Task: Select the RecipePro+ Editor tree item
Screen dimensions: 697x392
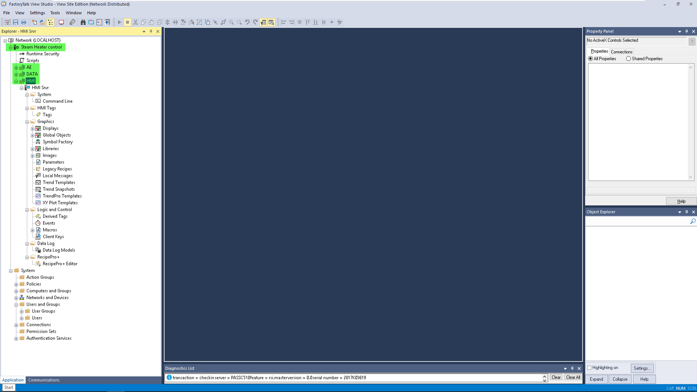Action: pyautogui.click(x=60, y=264)
